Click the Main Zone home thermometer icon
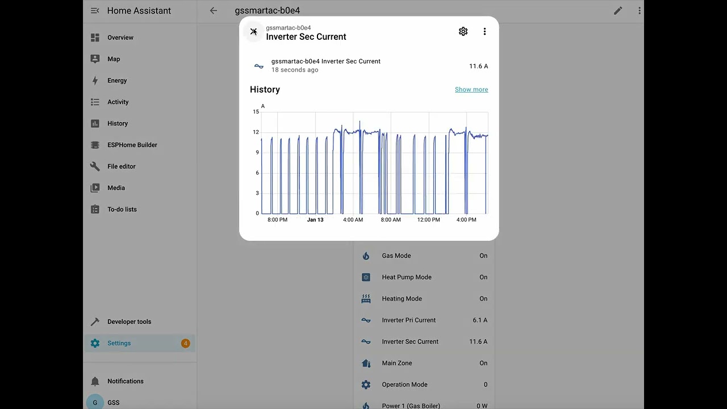This screenshot has height=409, width=727. [x=366, y=363]
